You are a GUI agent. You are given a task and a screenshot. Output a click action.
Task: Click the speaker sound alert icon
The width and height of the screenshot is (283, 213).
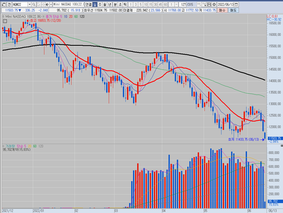[x=47, y=4]
